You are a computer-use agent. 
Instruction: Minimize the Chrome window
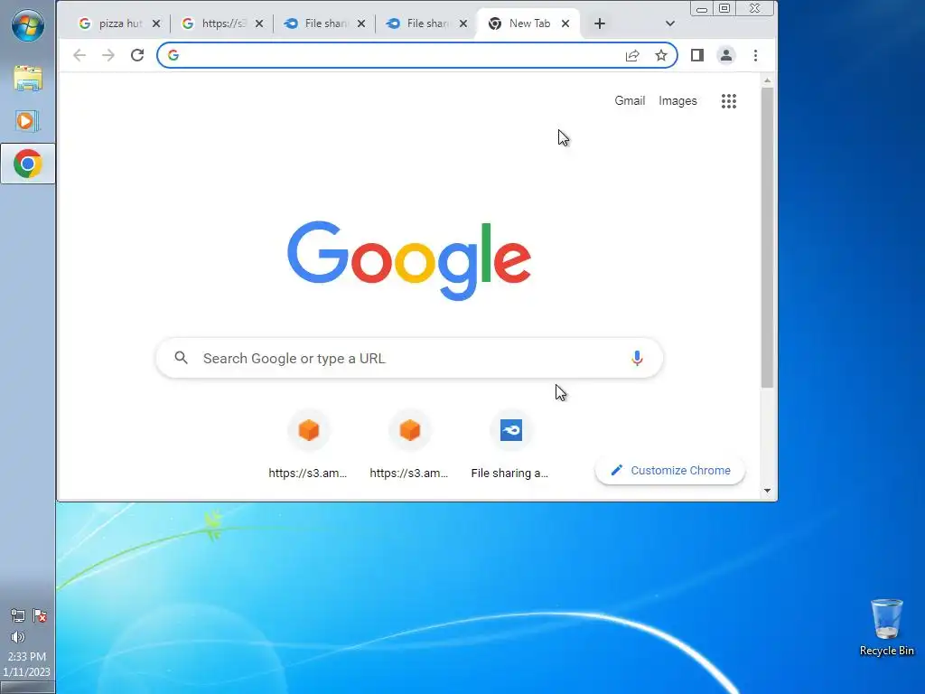coord(701,9)
